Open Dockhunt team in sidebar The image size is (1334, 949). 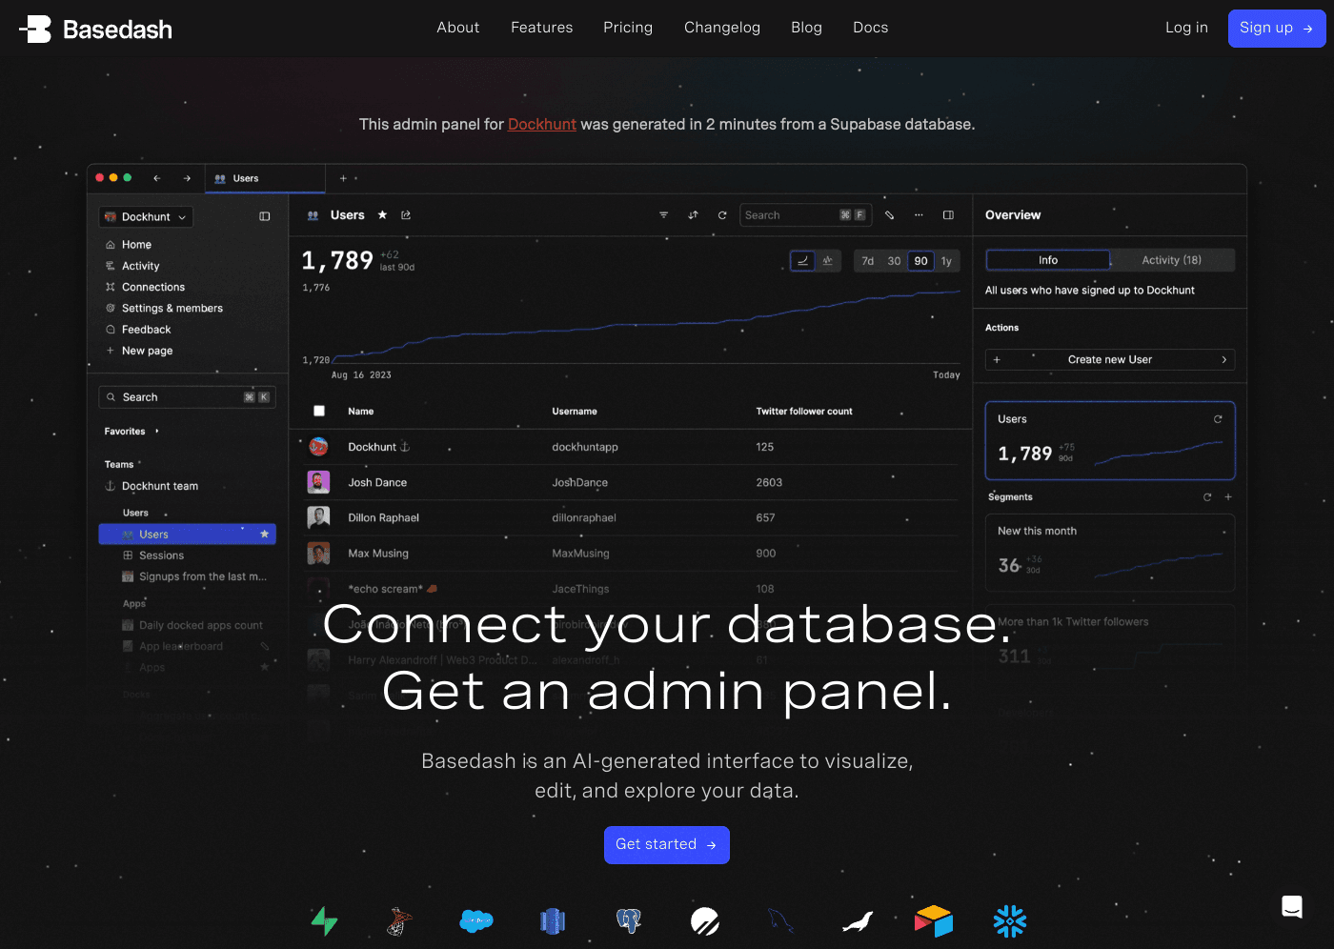click(x=159, y=486)
